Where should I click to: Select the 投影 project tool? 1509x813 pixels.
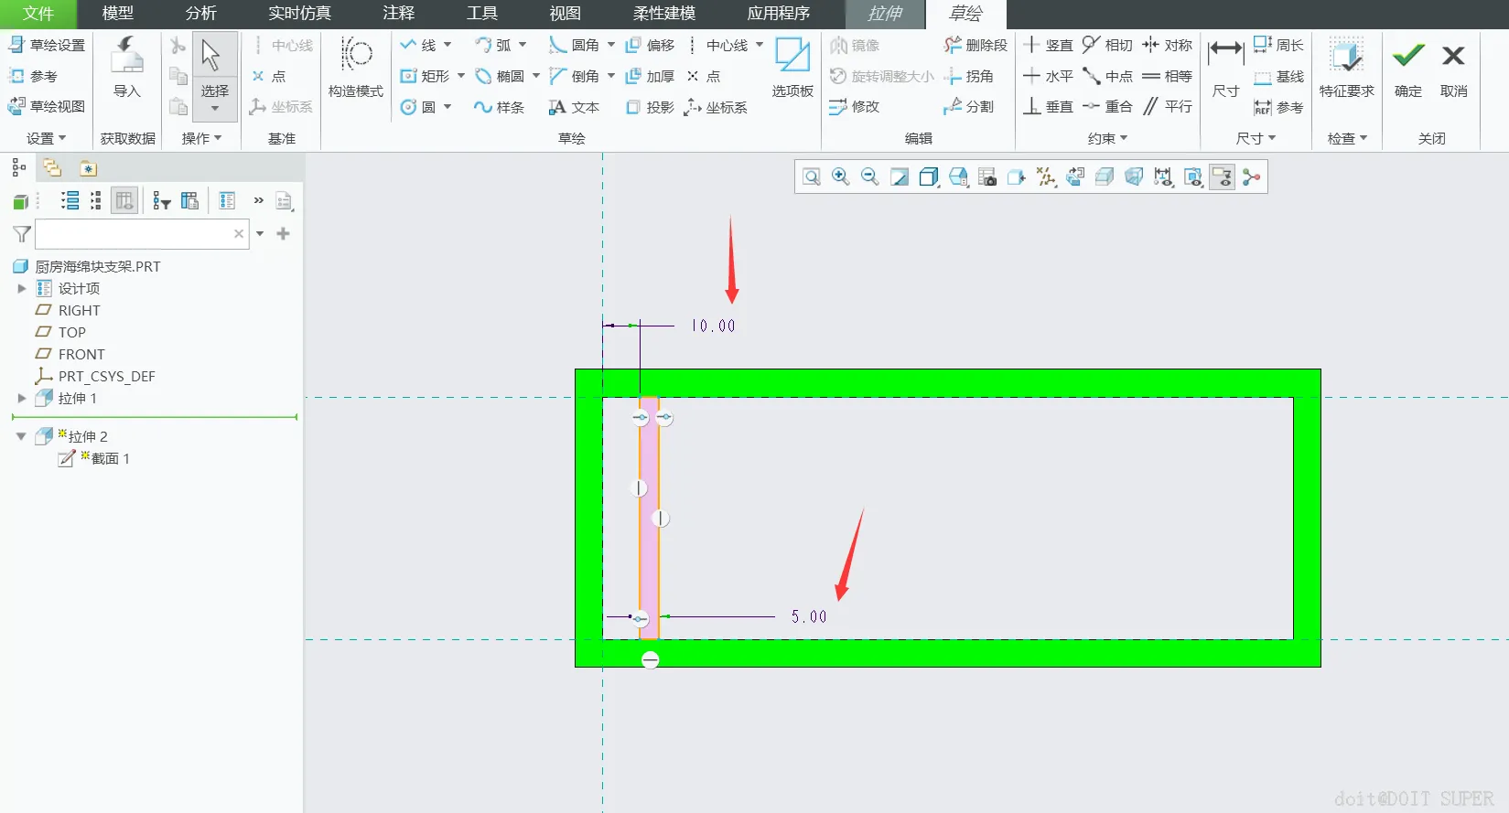point(649,107)
